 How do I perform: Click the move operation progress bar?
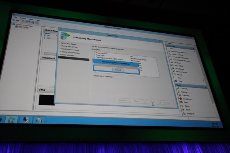click(116, 66)
